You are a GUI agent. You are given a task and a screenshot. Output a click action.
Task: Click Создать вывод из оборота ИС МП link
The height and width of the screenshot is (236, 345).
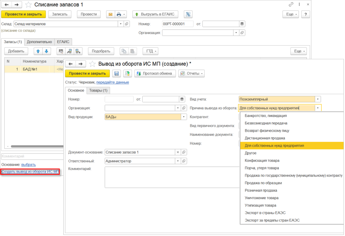coord(30,172)
